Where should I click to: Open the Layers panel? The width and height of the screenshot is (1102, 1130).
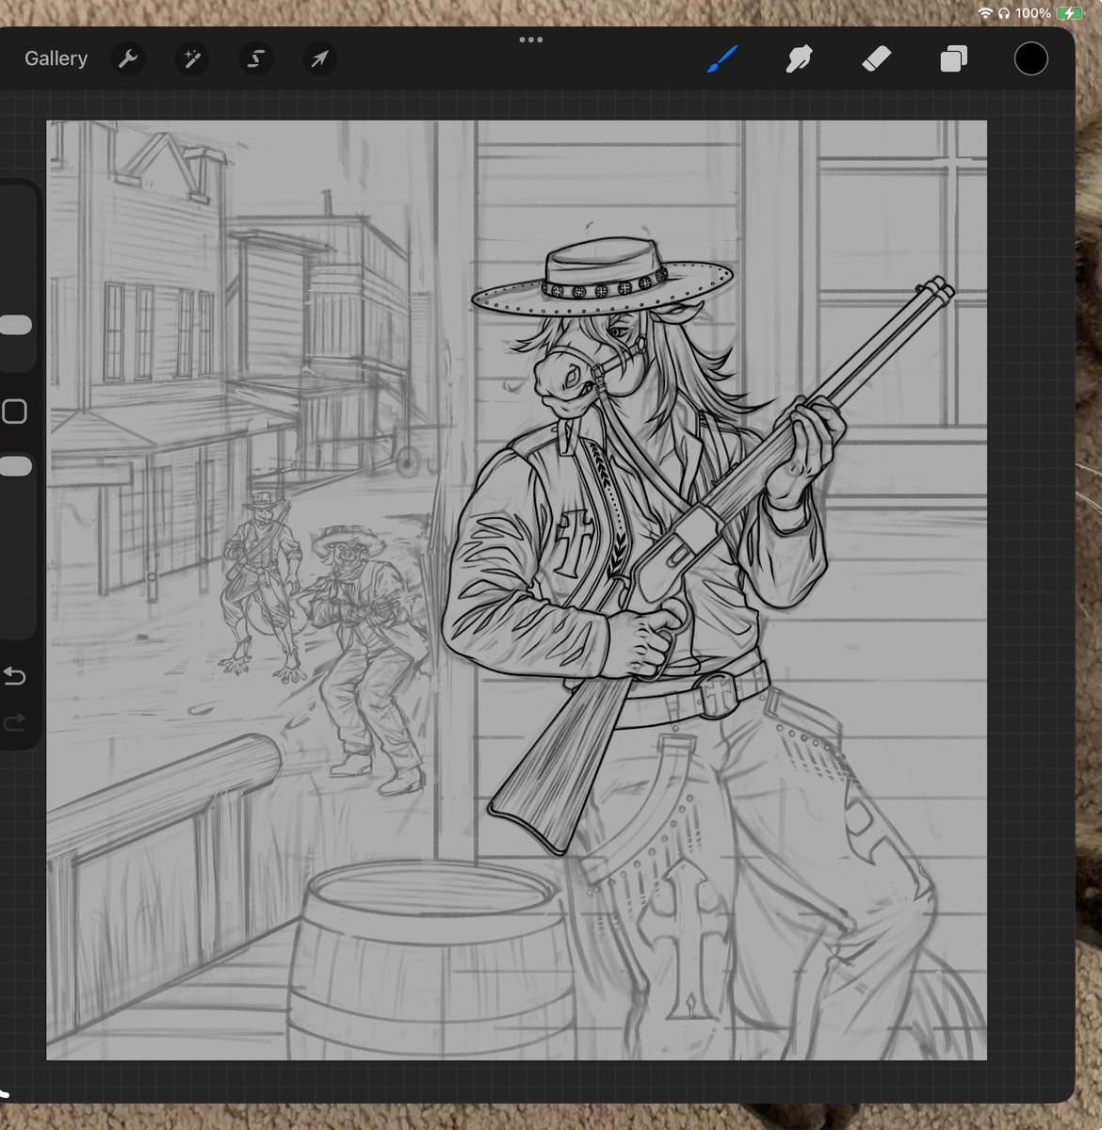pos(953,59)
